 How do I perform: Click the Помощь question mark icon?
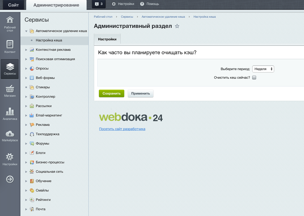coord(142,4)
